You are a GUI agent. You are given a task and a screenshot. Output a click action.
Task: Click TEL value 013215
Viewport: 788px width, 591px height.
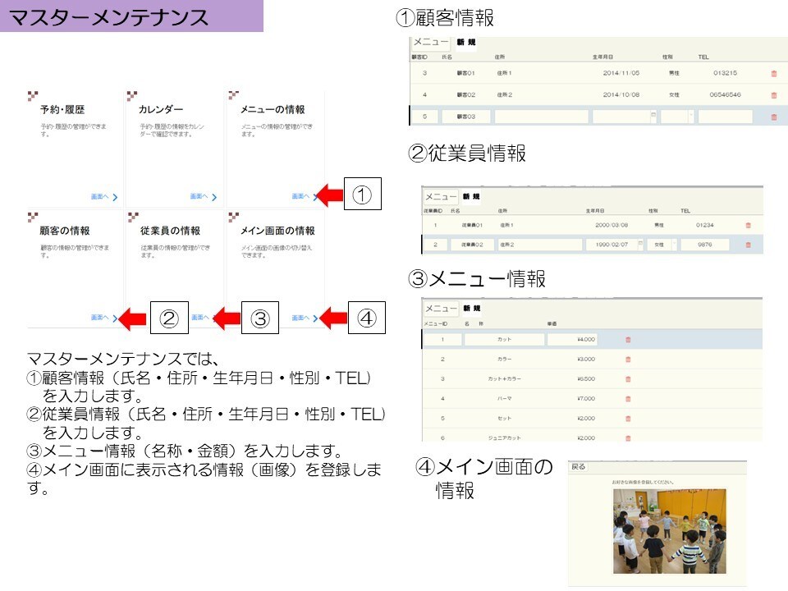pos(725,73)
